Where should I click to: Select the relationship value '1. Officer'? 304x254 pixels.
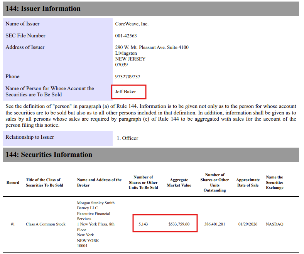(x=128, y=138)
